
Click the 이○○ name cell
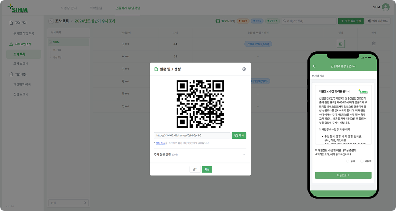tap(126, 56)
